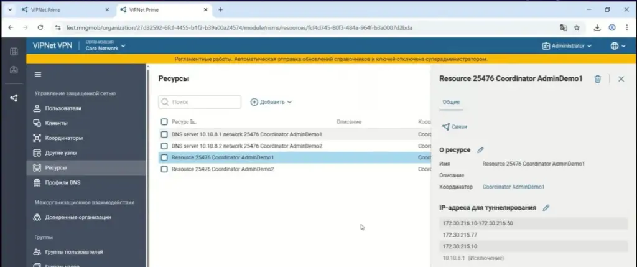The width and height of the screenshot is (637, 267).
Task: Open the Administrator account dropdown
Action: (567, 46)
